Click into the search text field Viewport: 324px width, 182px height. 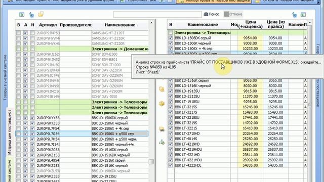pos(157,14)
